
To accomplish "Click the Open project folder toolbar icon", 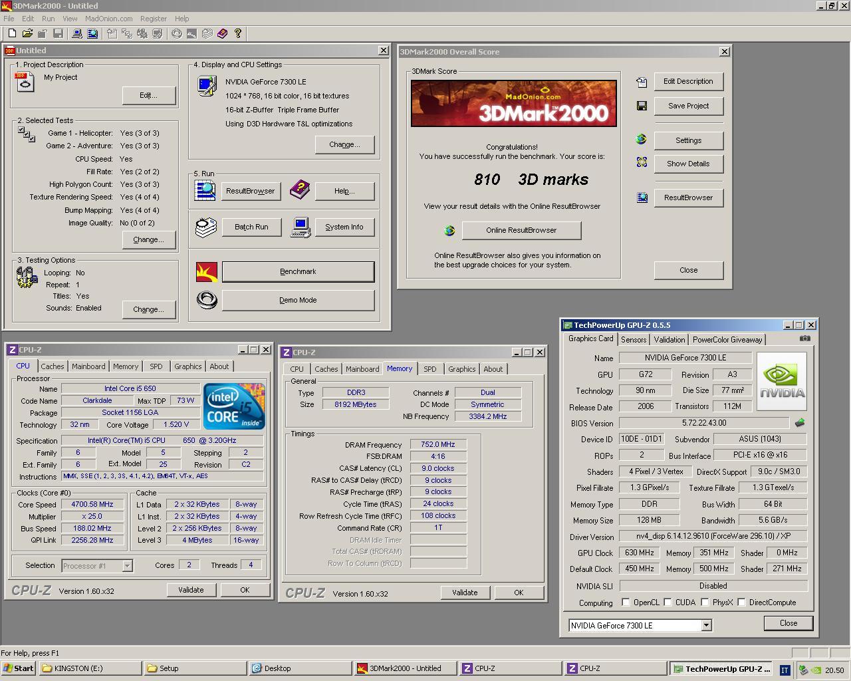I will click(27, 33).
